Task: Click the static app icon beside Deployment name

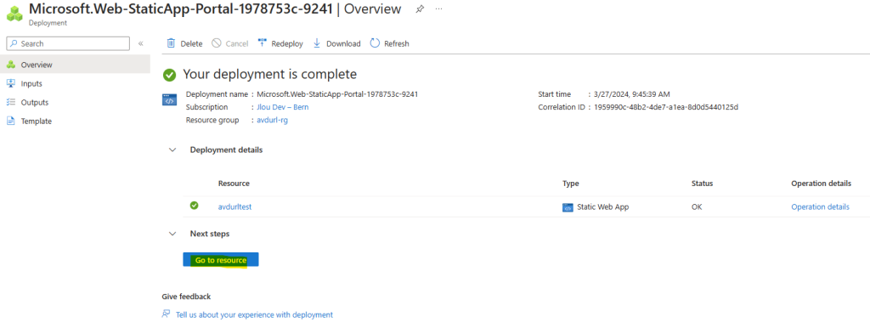Action: click(169, 100)
